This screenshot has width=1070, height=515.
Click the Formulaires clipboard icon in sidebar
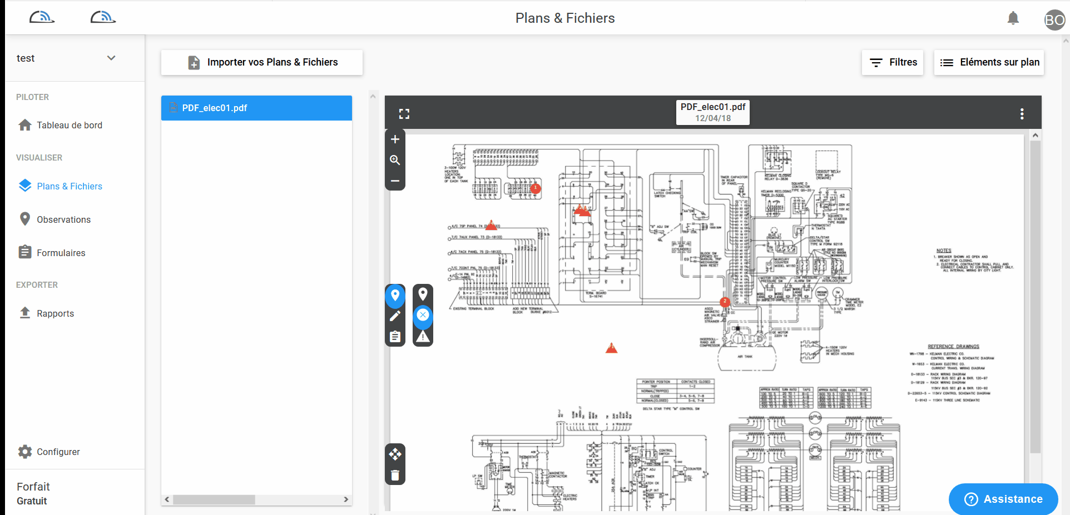(25, 252)
